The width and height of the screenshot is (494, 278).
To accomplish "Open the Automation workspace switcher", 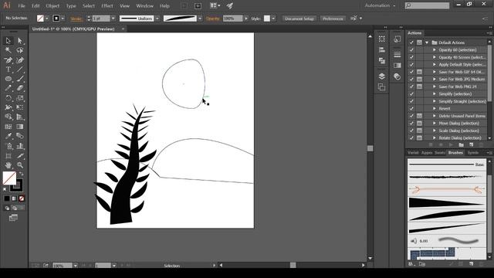I will [x=380, y=5].
